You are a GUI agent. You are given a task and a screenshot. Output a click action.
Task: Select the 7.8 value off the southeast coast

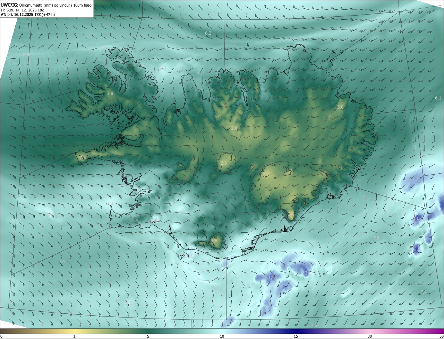(376, 238)
